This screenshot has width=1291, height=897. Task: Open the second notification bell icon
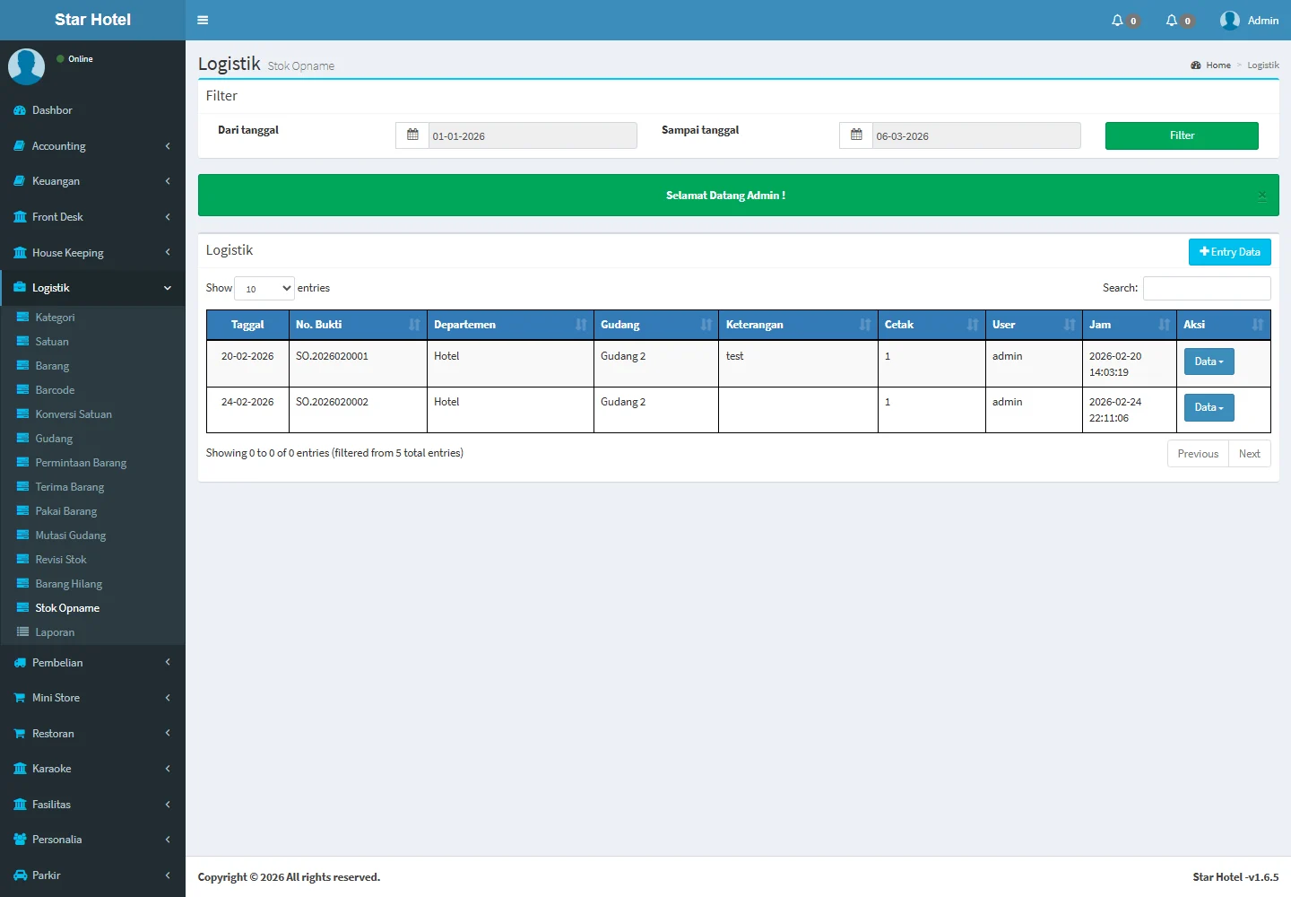(x=1171, y=20)
